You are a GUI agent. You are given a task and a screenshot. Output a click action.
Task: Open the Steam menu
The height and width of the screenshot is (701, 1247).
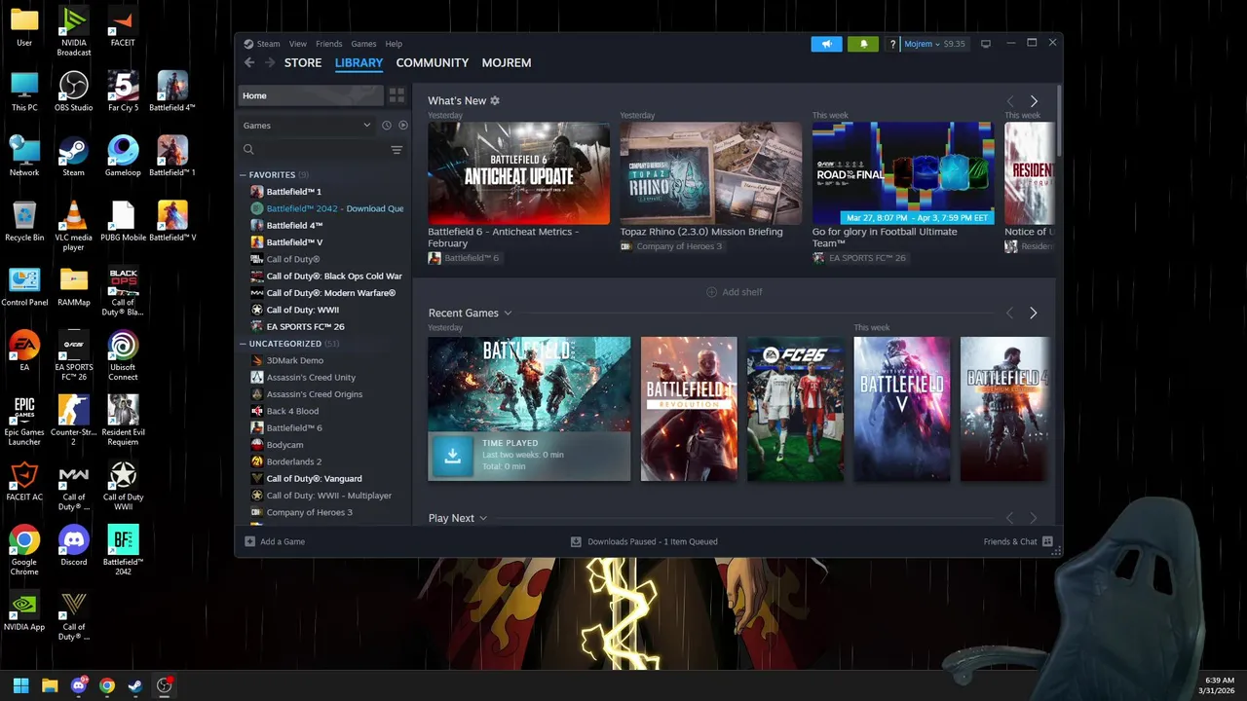pyautogui.click(x=268, y=44)
